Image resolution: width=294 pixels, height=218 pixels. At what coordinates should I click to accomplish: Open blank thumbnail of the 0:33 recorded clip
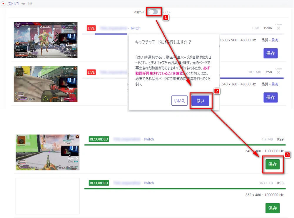(x=48, y=196)
